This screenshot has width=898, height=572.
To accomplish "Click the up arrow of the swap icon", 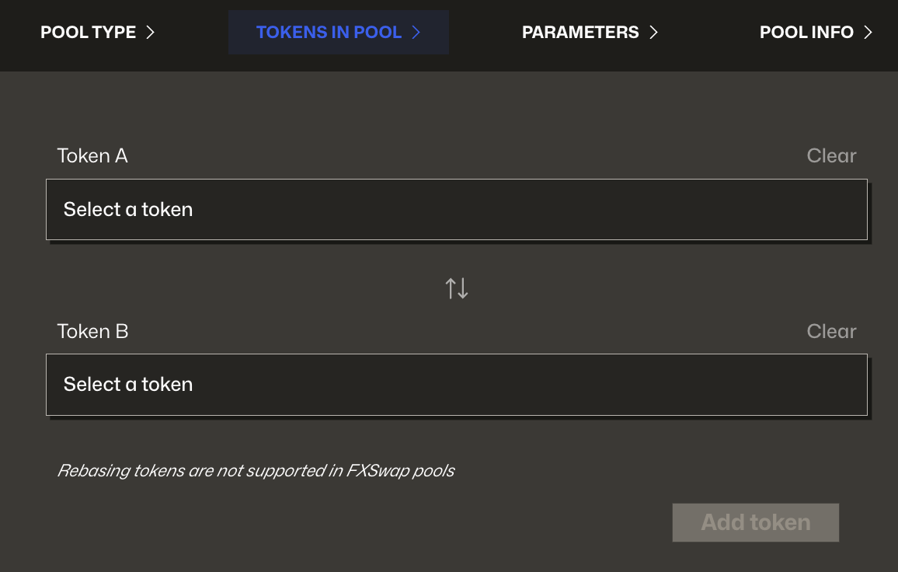I will 451,288.
